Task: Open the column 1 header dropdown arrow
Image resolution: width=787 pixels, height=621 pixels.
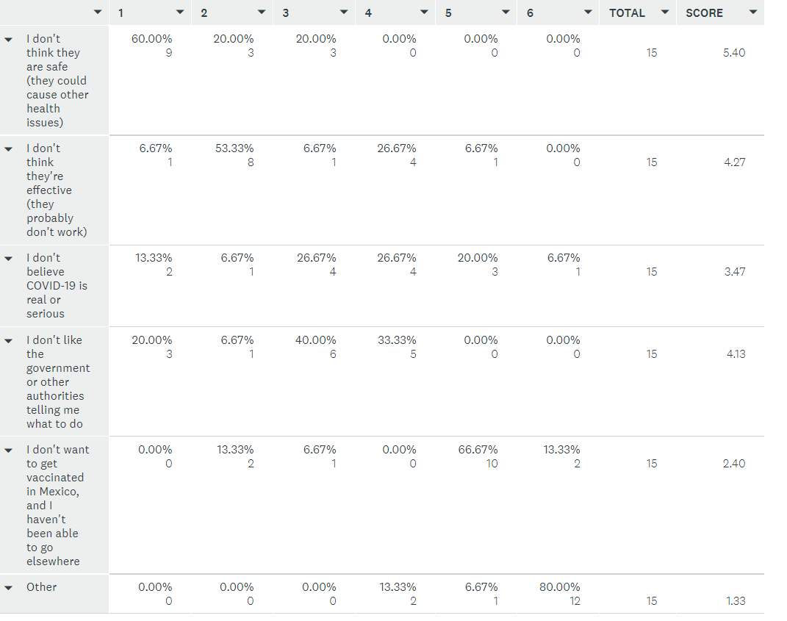Action: click(180, 13)
